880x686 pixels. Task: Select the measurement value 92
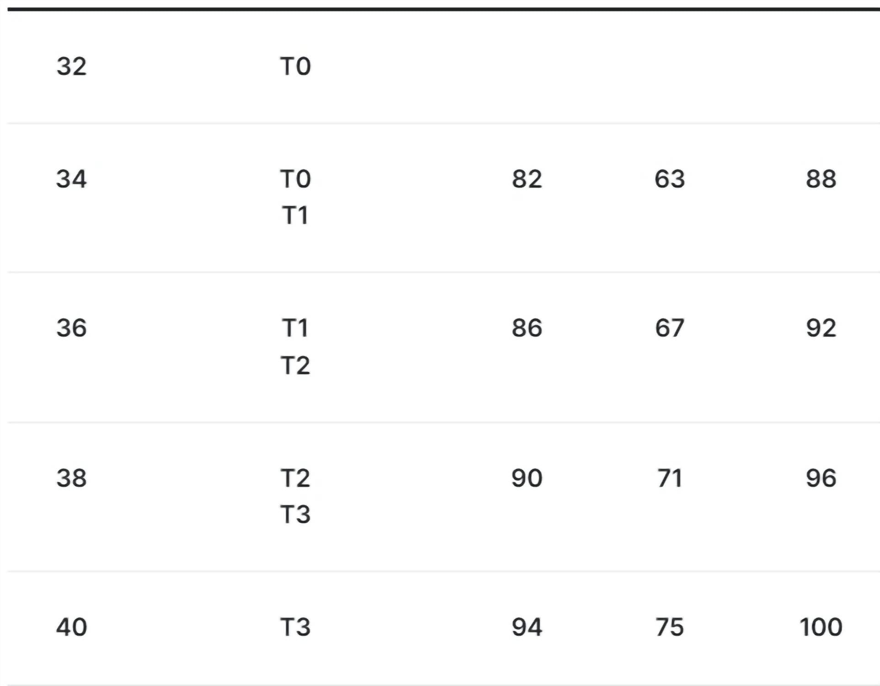point(821,328)
